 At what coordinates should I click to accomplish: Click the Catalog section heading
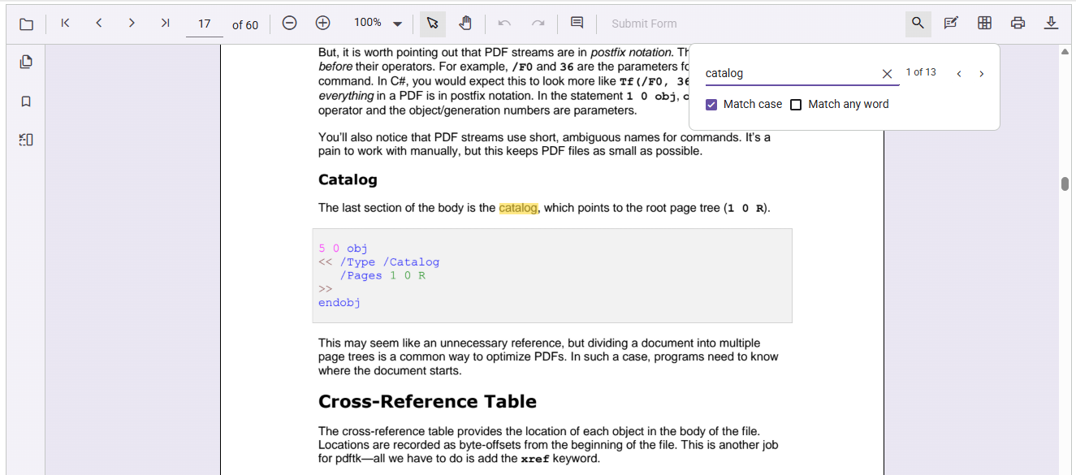[x=348, y=179]
